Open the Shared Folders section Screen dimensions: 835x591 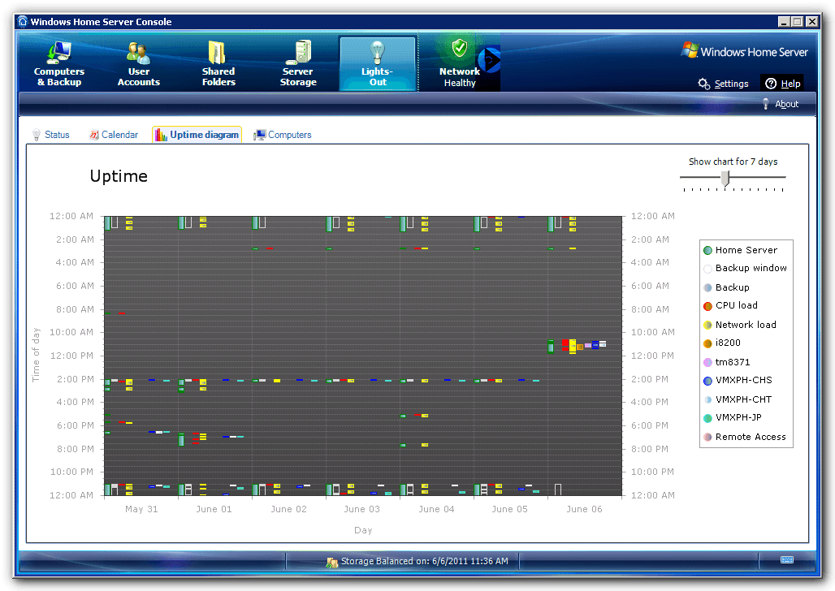[218, 63]
